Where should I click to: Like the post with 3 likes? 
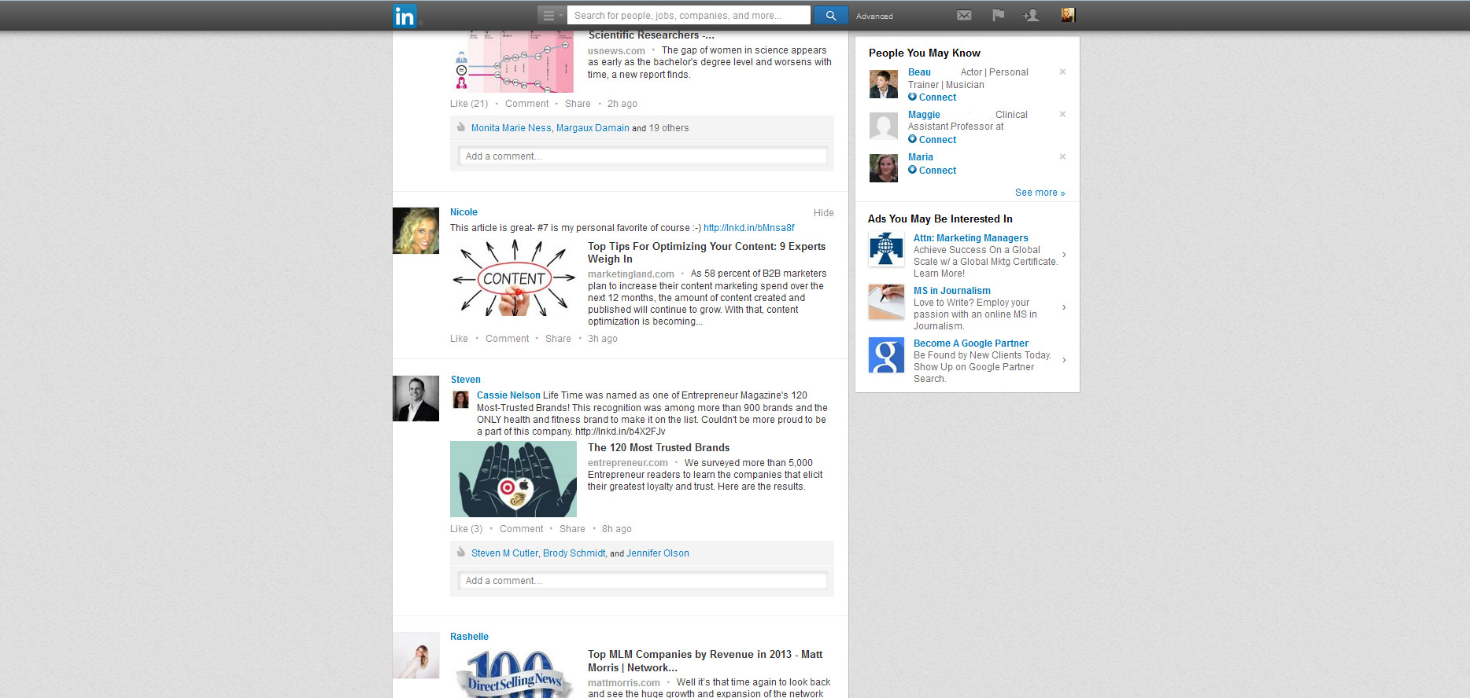point(466,529)
